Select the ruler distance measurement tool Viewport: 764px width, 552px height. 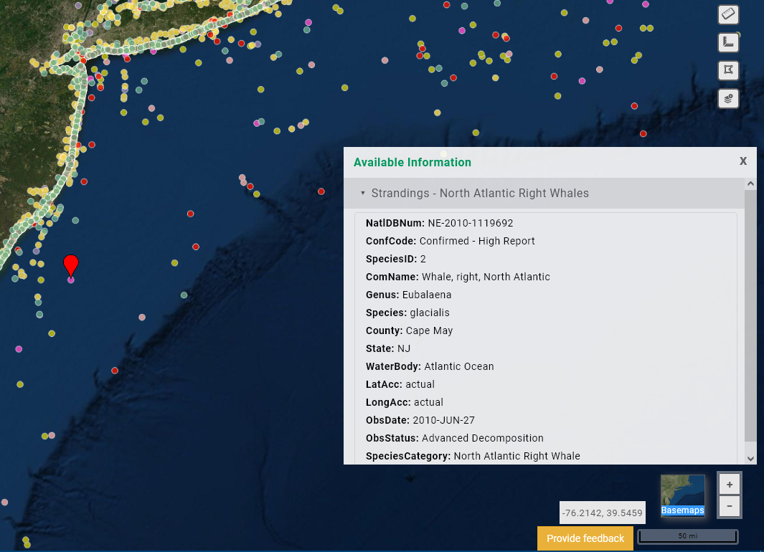point(728,15)
